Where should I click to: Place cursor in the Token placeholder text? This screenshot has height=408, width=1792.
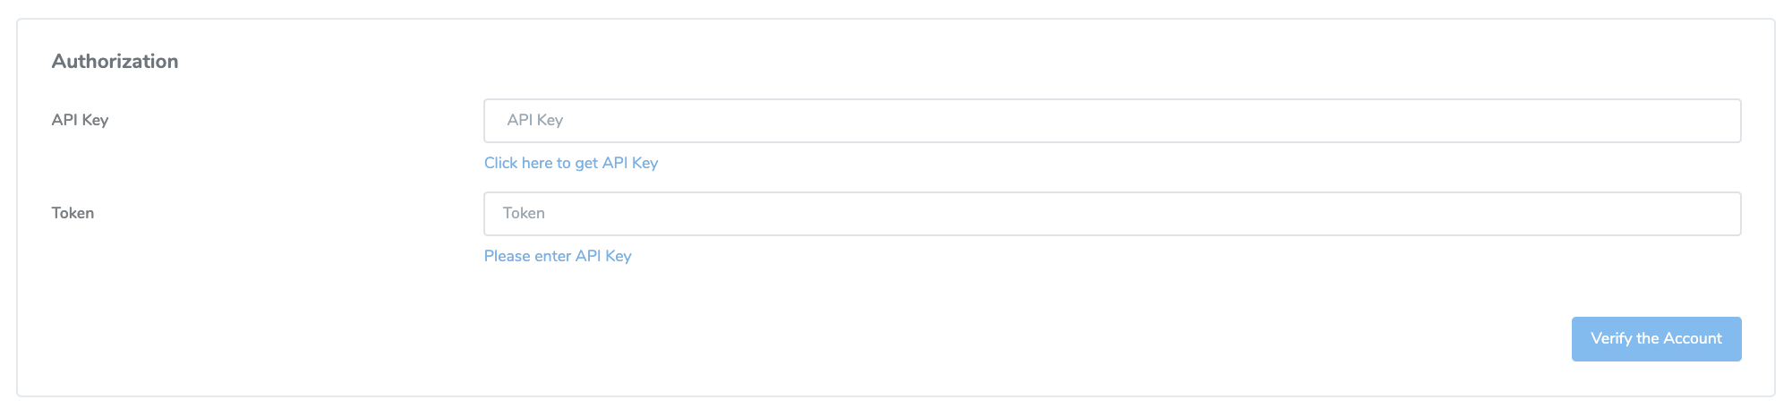(524, 213)
